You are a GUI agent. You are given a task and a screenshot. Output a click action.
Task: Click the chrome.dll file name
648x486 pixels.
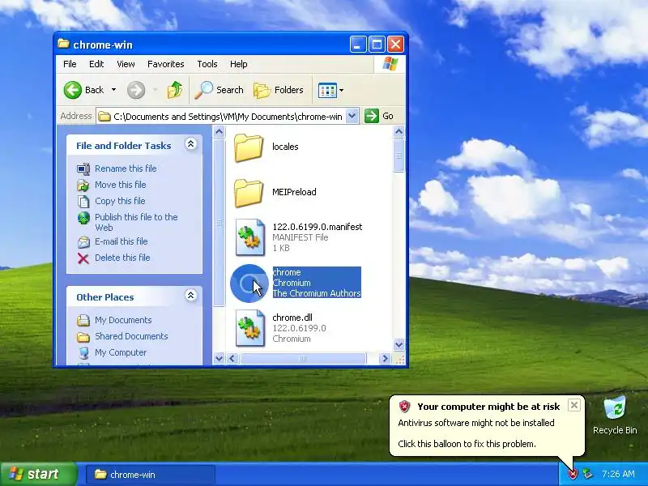[292, 318]
